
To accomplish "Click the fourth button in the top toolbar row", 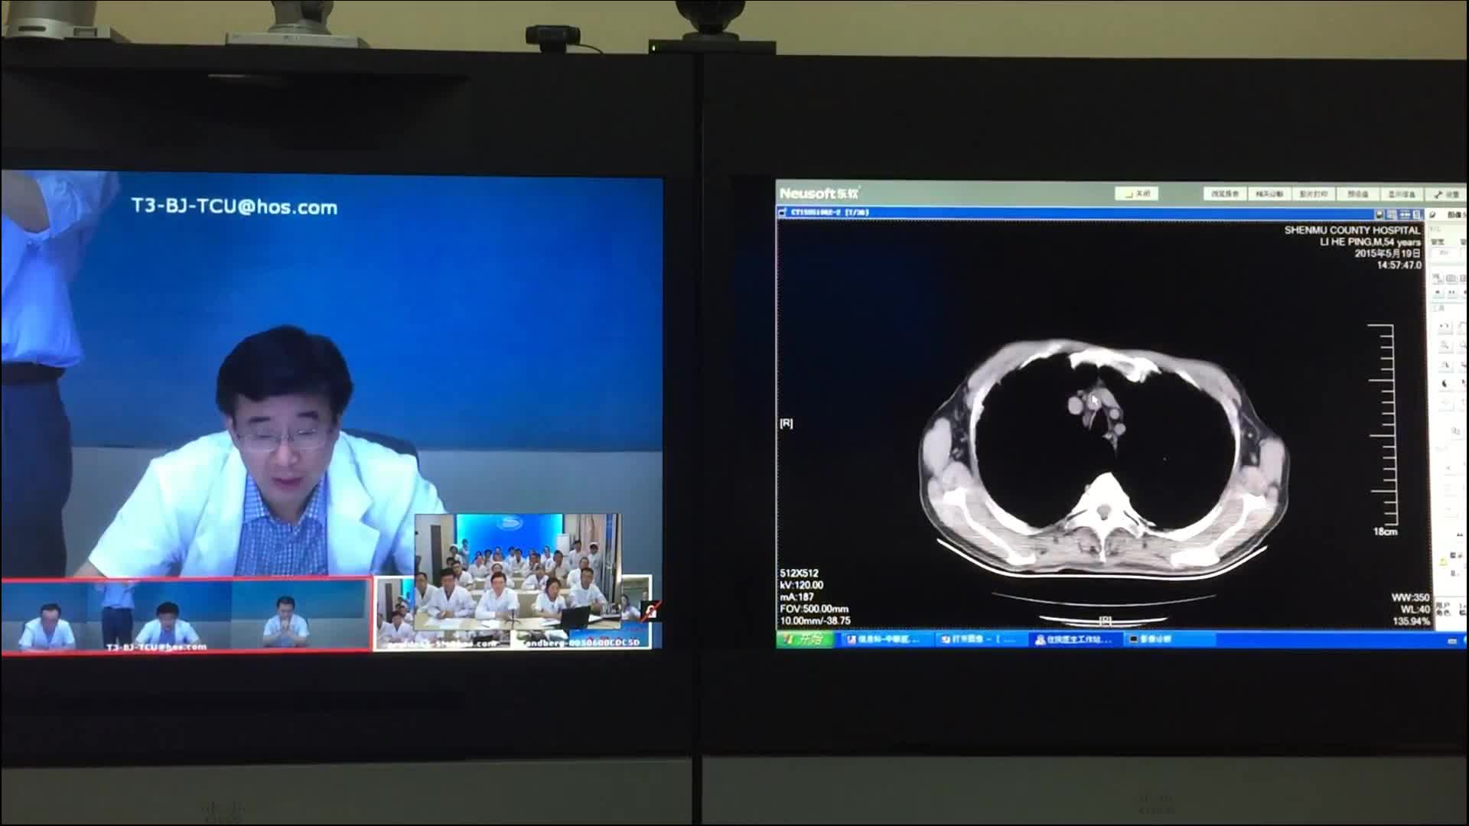I will click(x=1359, y=194).
